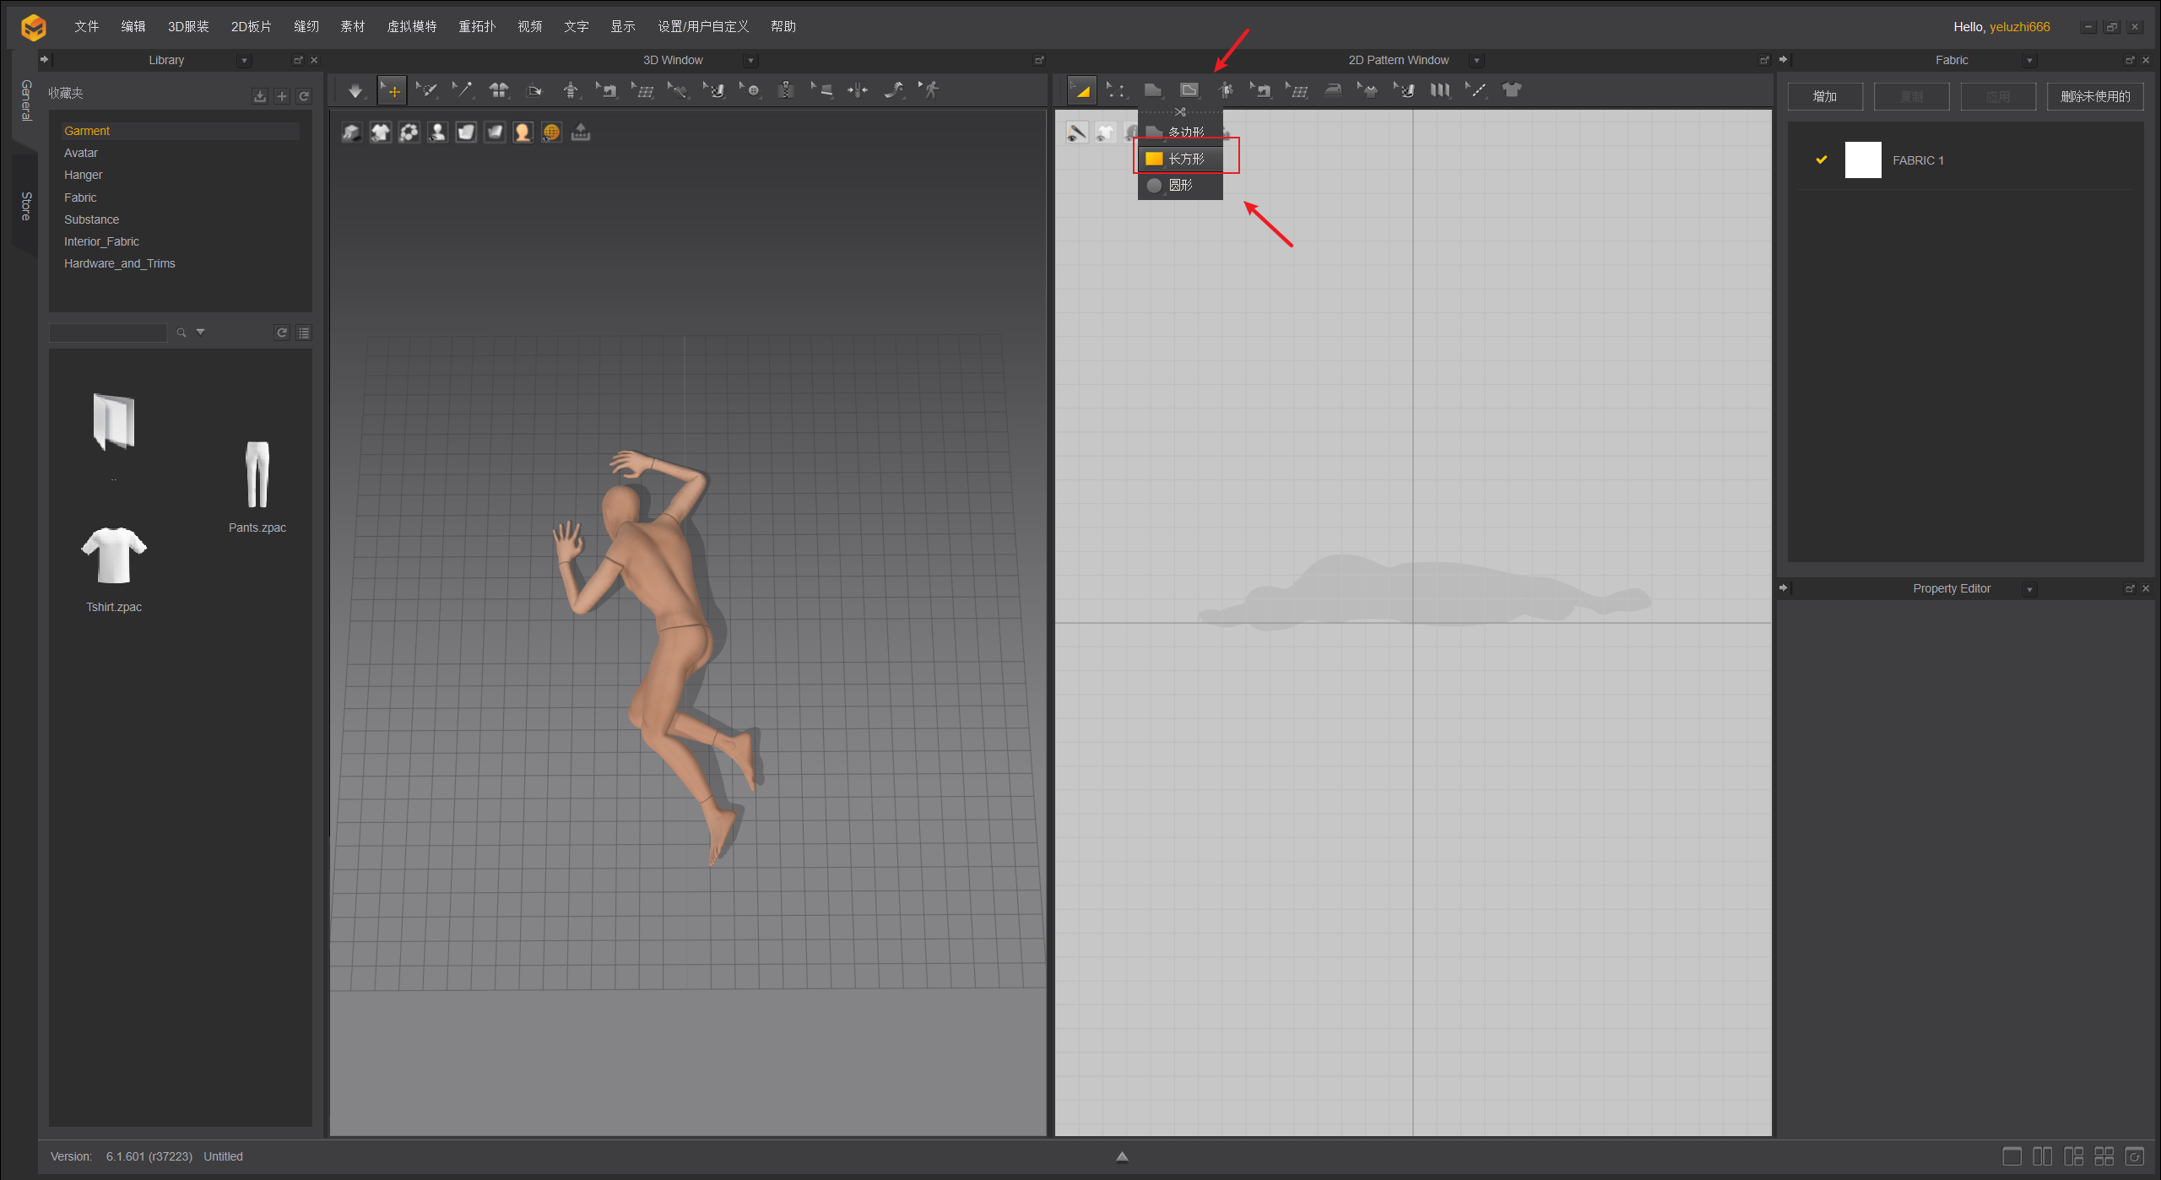Click the button tool in 3D toolbar
The image size is (2161, 1180).
[x=751, y=90]
